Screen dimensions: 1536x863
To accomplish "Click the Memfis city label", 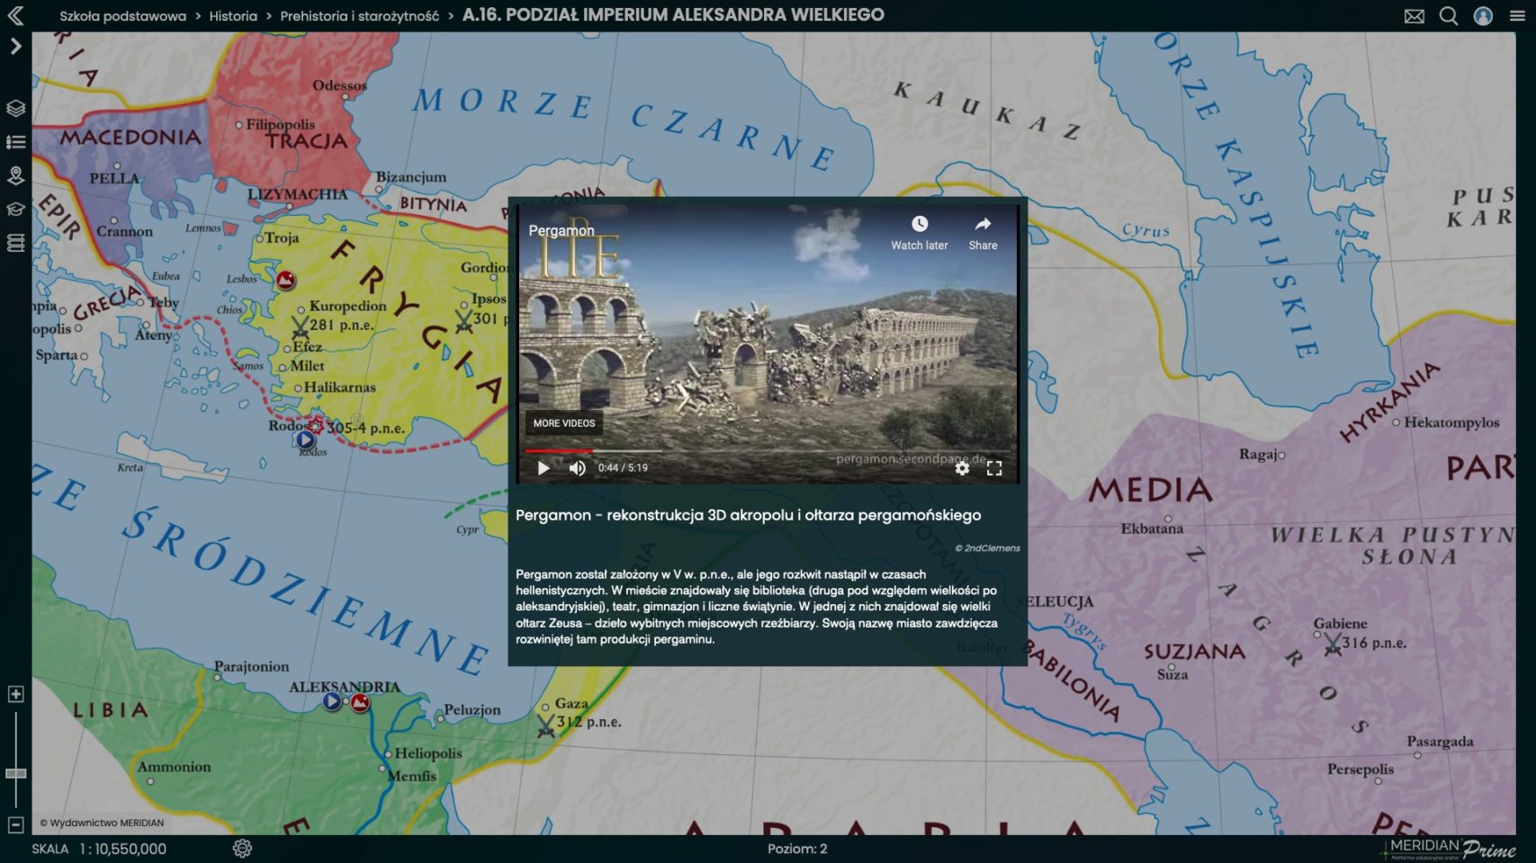I will tap(412, 777).
